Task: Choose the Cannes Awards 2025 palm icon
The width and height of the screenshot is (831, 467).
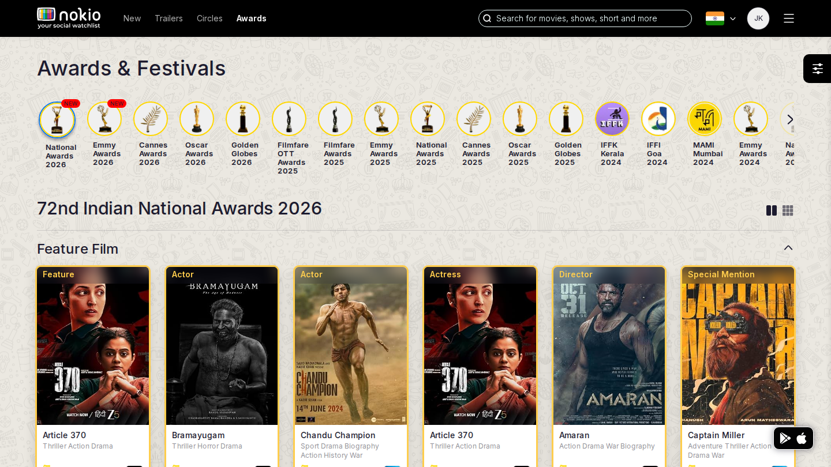Action: coord(474,119)
